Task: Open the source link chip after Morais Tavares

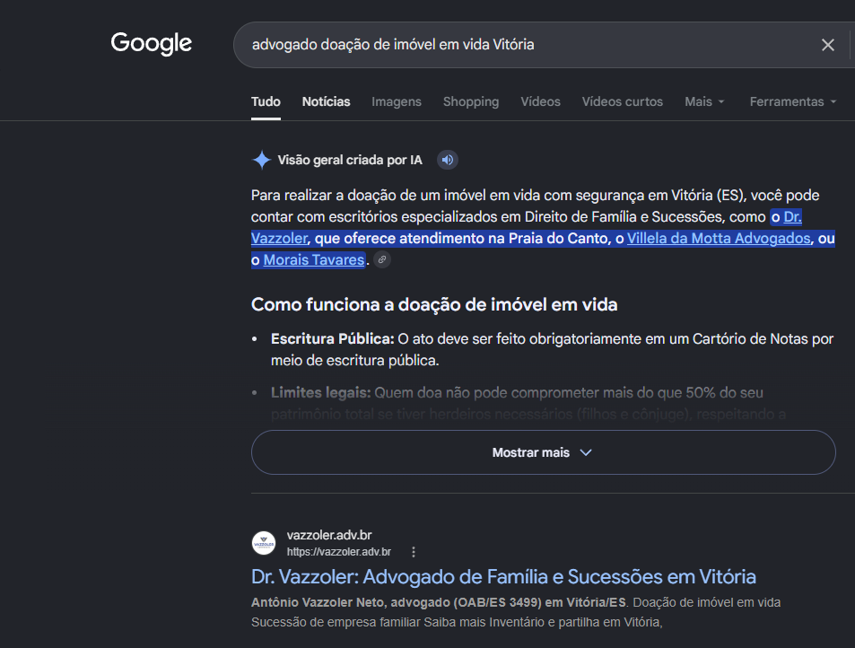Action: pos(382,259)
